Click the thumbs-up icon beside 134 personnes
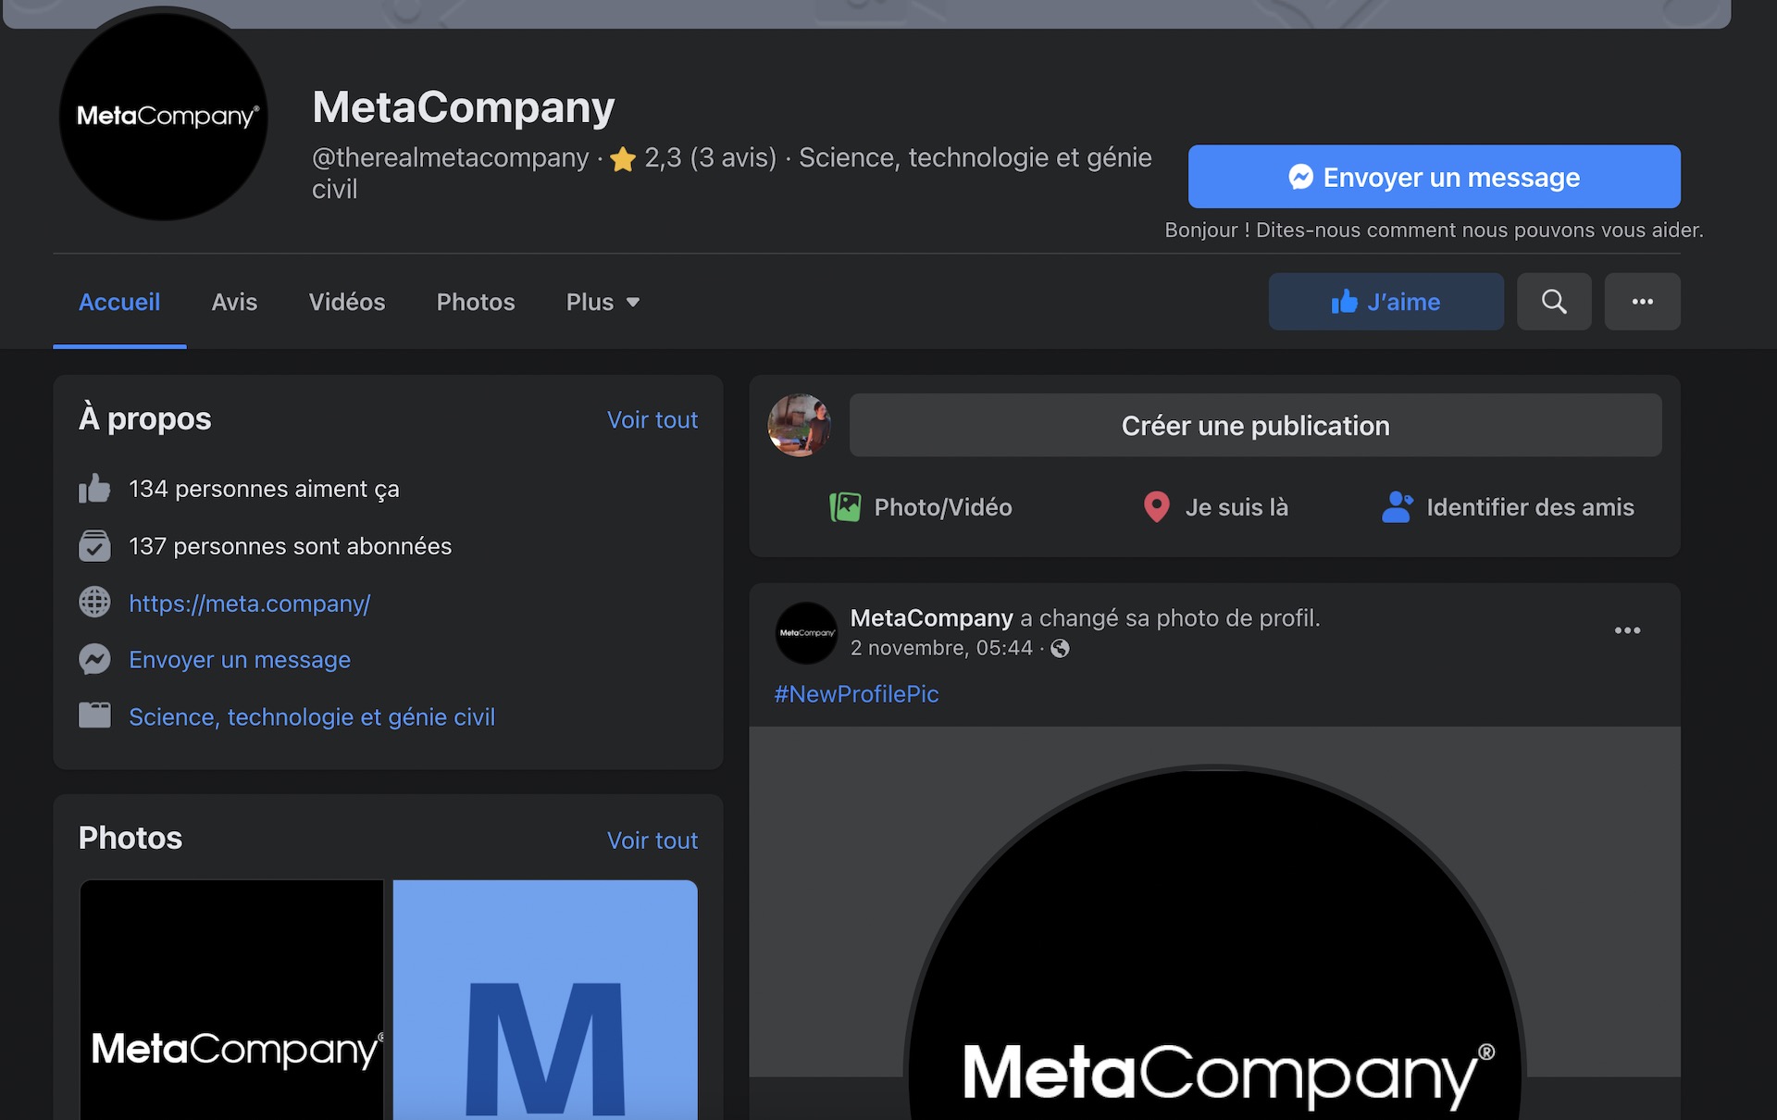The width and height of the screenshot is (1777, 1120). click(x=94, y=488)
